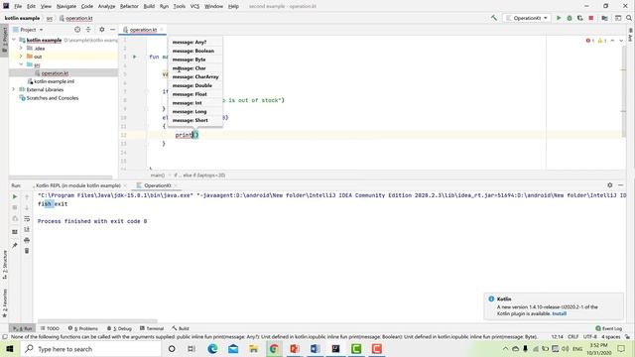Switch to the operation.kt editor tab

143,30
